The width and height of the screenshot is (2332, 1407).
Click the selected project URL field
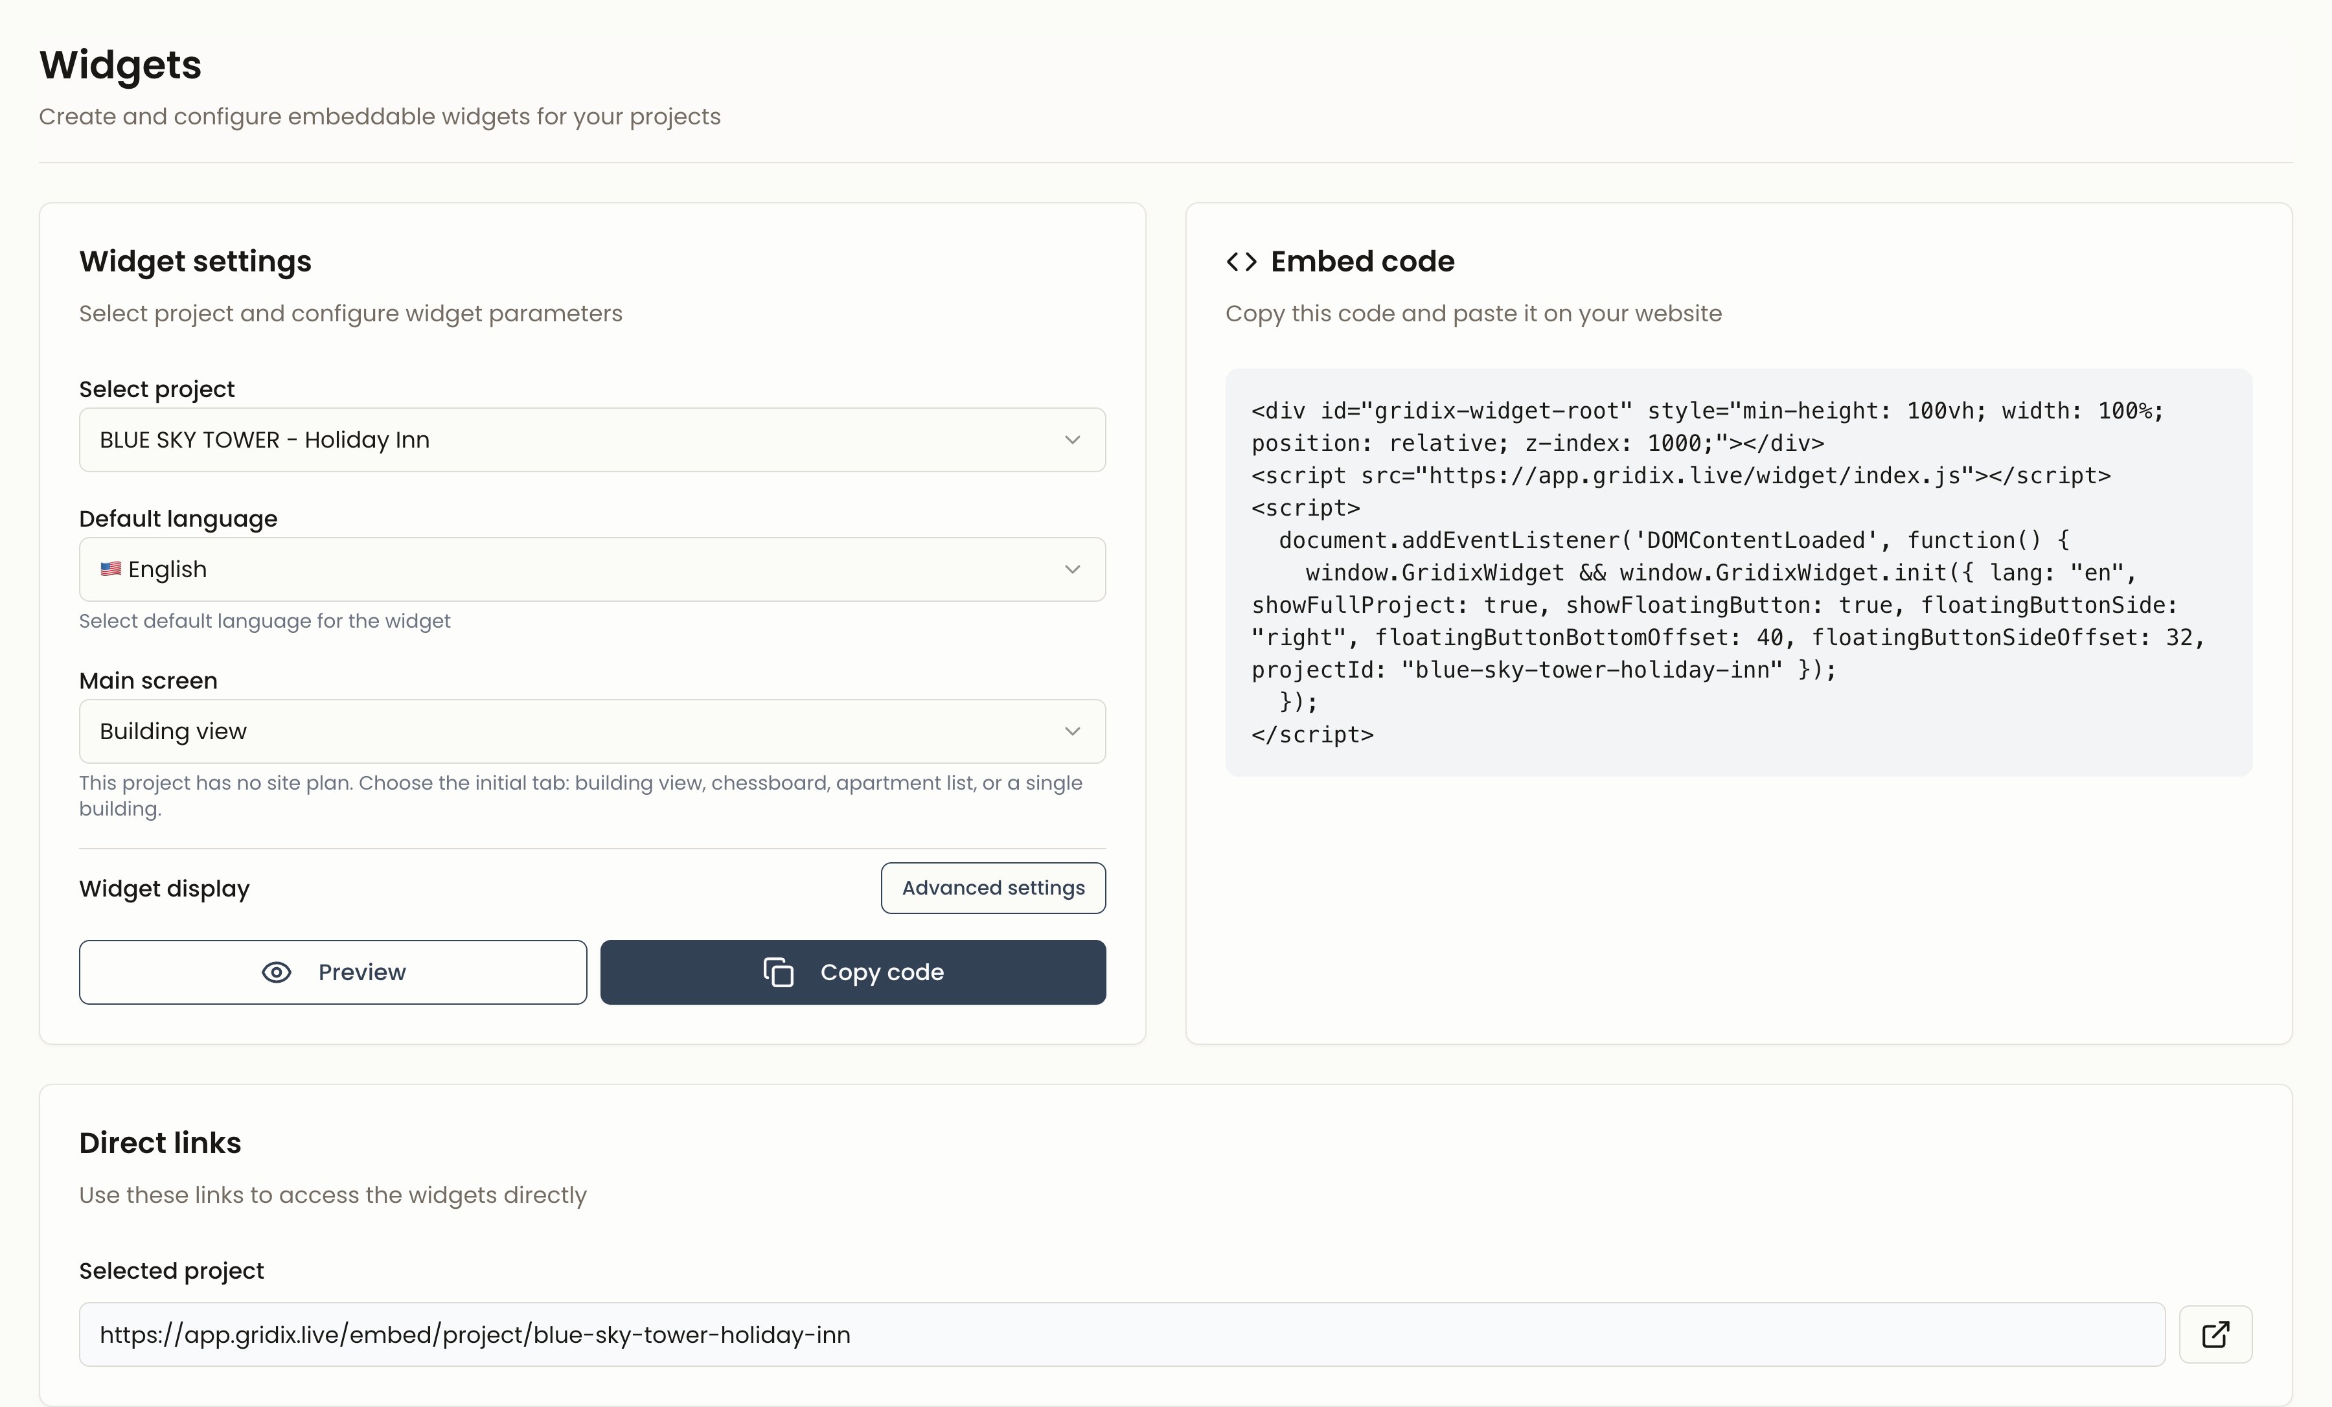(x=1121, y=1334)
